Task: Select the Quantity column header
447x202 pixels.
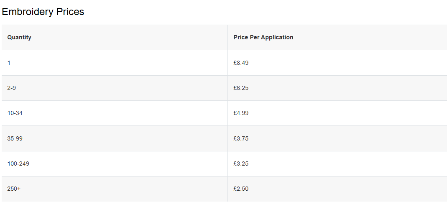Action: point(19,37)
